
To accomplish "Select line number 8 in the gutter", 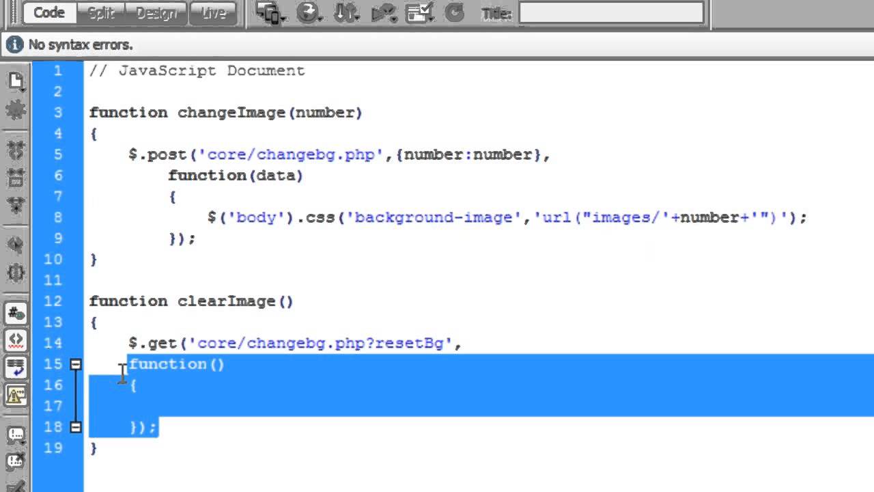I will tap(57, 217).
